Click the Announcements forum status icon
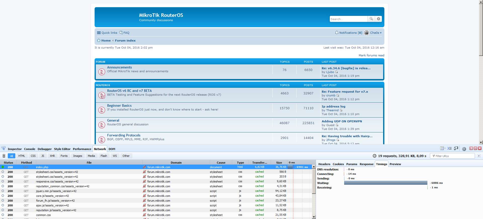This screenshot has height=219, width=483. coord(102,72)
